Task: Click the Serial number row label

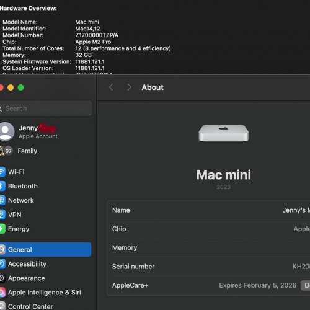Action: click(133, 267)
